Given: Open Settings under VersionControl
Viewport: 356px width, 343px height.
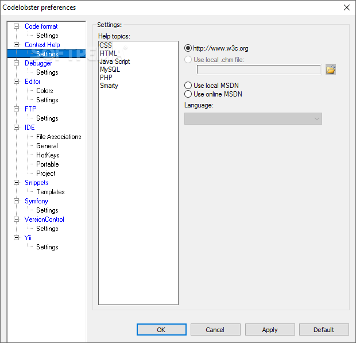Looking at the screenshot, I should click(47, 229).
